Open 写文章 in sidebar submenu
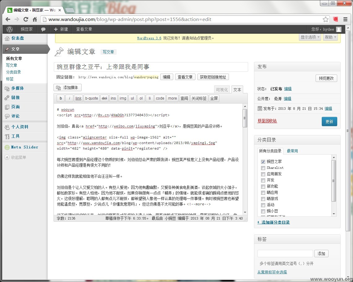This screenshot has width=353, height=282. 11,65
